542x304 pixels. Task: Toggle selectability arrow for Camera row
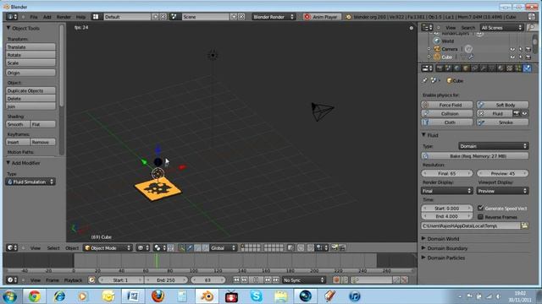pos(520,49)
